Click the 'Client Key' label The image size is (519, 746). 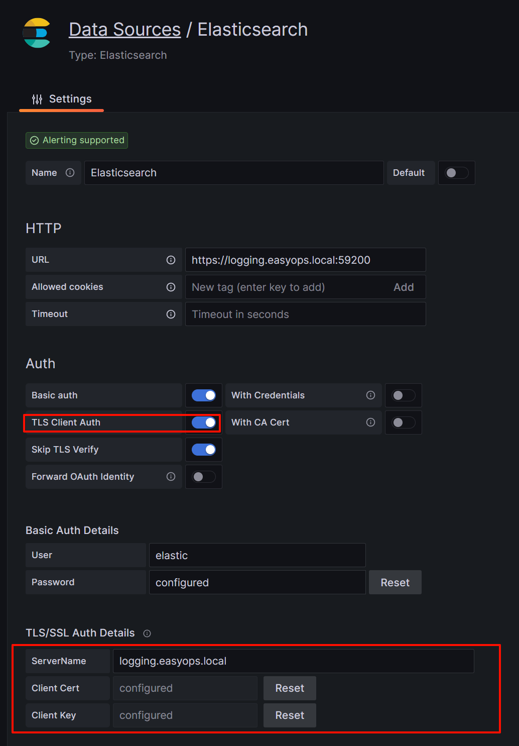(x=54, y=715)
